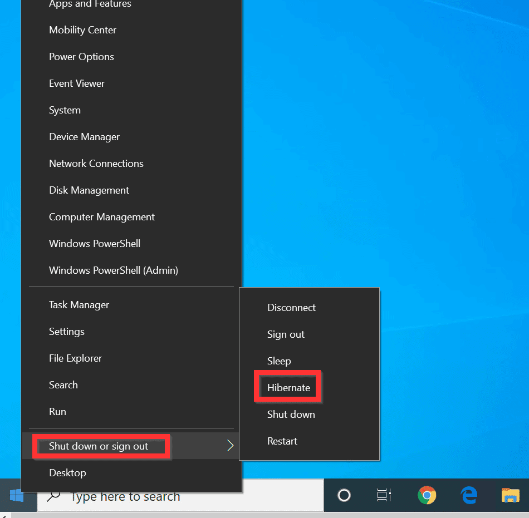Launch Microsoft Edge from the taskbar
This screenshot has height=518, width=529.
[x=469, y=495]
